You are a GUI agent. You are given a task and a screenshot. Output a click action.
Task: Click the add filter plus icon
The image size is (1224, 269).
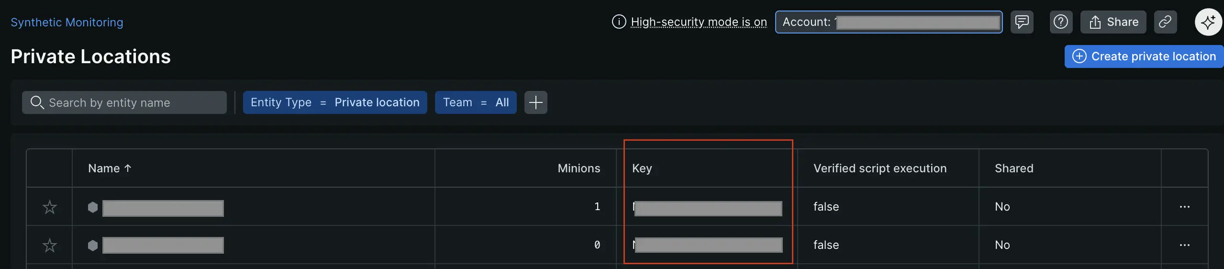(x=535, y=102)
